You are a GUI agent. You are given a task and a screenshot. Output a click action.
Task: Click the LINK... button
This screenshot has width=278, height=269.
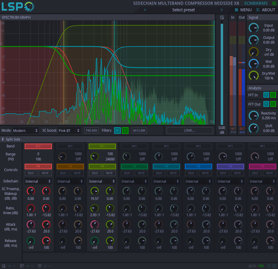click(x=190, y=130)
